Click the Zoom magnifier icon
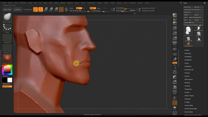208x117 pixels. point(175,28)
